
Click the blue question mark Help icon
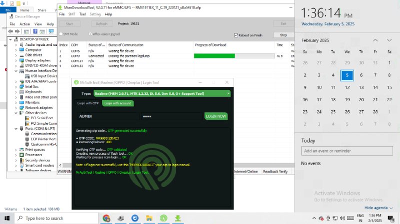click(35, 31)
